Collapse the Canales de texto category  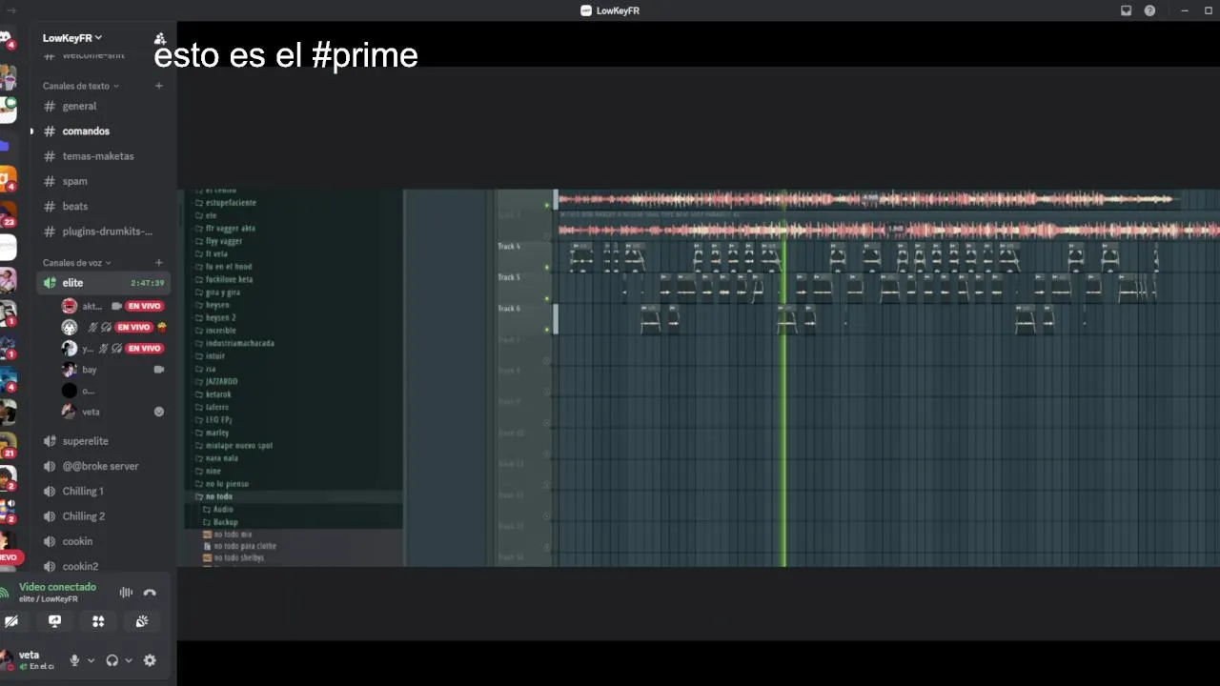click(x=80, y=86)
